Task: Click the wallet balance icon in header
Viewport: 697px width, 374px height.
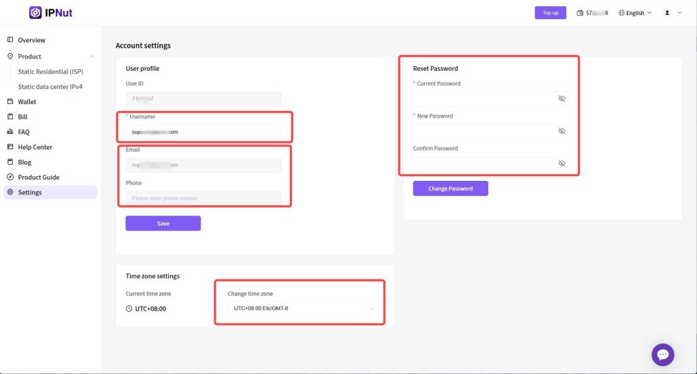Action: (580, 13)
